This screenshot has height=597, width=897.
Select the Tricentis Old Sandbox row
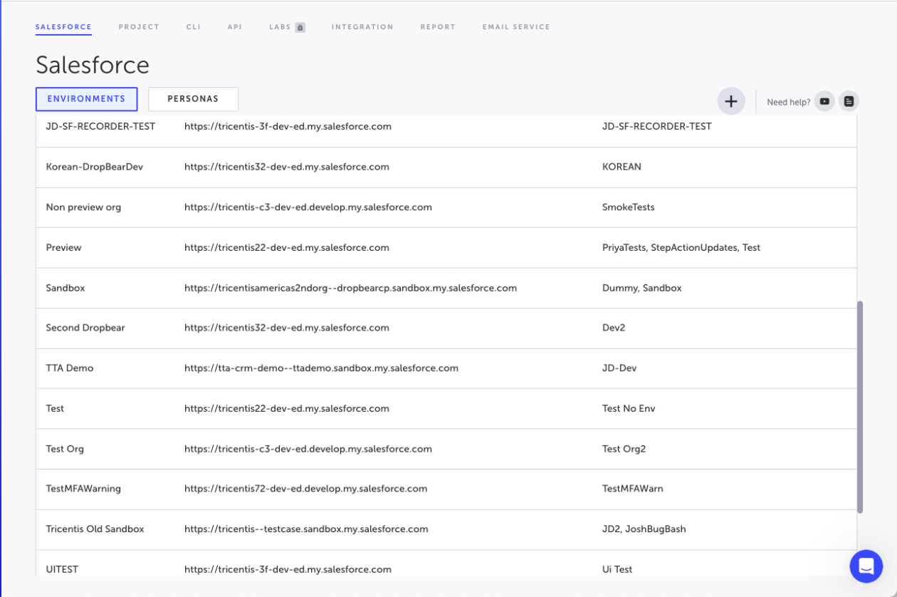click(x=95, y=529)
